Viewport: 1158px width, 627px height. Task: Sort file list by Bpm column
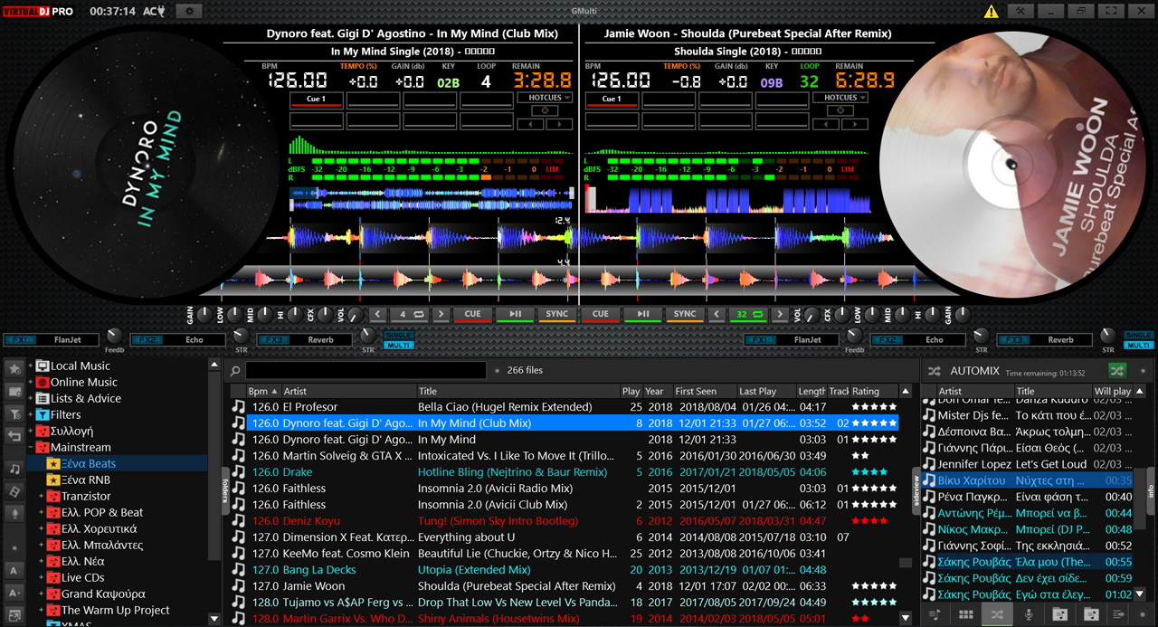[263, 392]
